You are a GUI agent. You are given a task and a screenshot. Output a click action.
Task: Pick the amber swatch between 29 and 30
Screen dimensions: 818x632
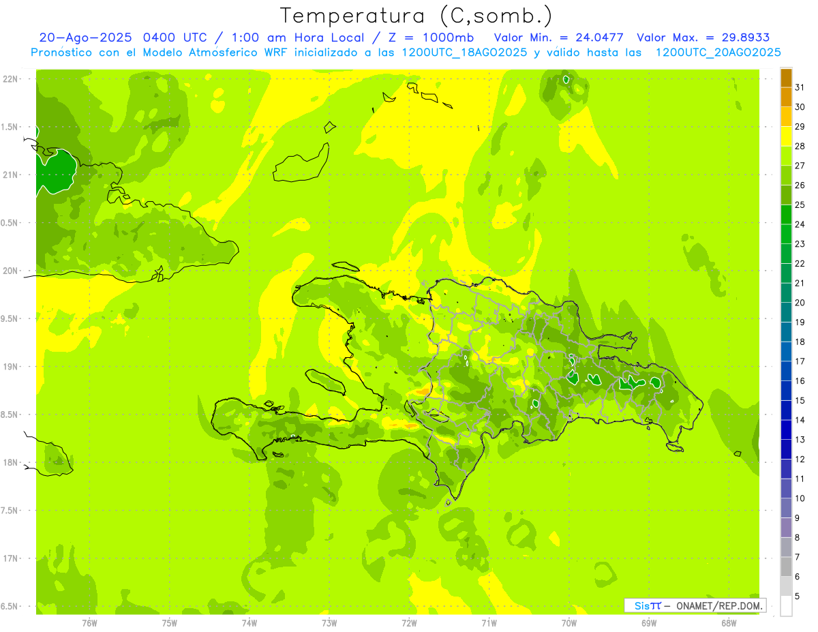click(786, 117)
